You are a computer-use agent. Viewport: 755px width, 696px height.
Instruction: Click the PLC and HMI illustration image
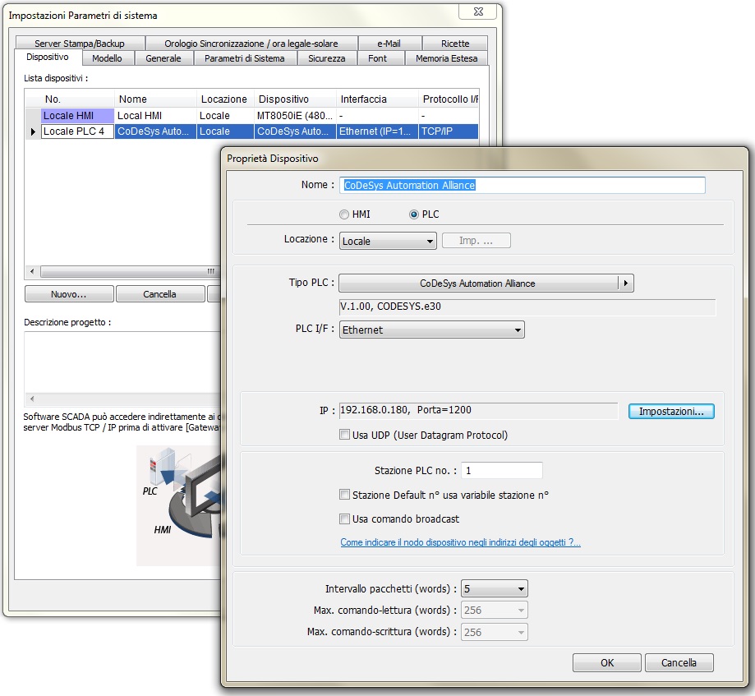178,505
